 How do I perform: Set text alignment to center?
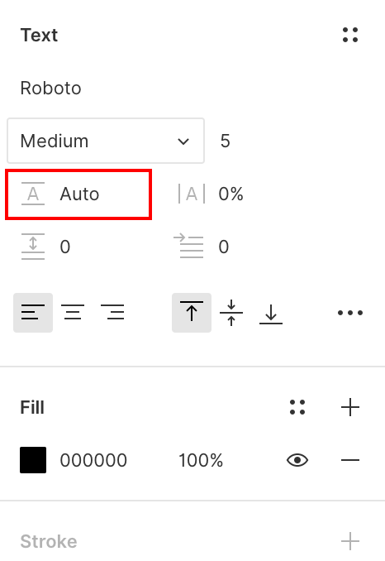pos(73,312)
